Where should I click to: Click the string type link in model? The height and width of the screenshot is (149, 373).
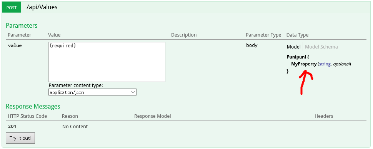click(x=325, y=64)
